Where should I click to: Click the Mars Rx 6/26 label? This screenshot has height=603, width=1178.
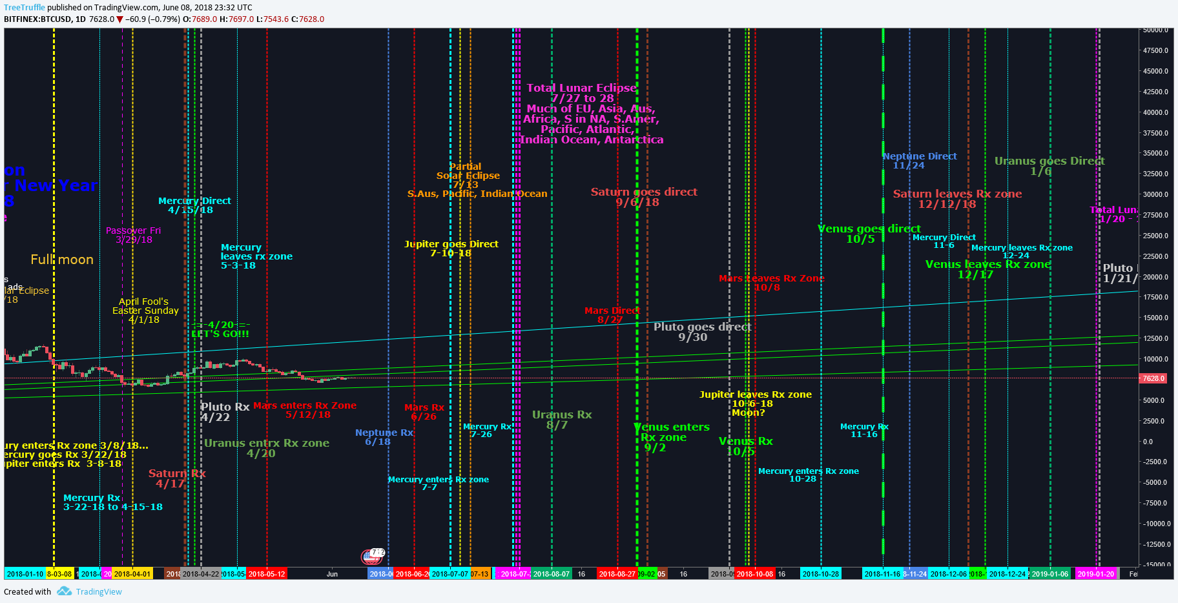pyautogui.click(x=424, y=412)
